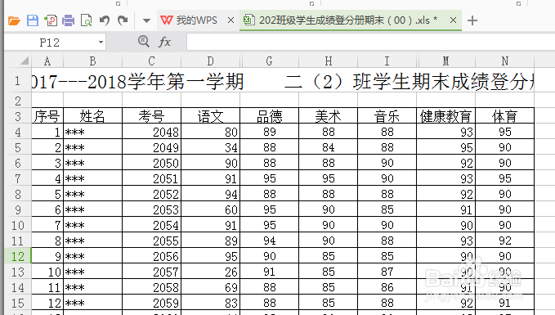
Task: Expand the quick access toolbar dropdown
Action: pyautogui.click(x=146, y=21)
